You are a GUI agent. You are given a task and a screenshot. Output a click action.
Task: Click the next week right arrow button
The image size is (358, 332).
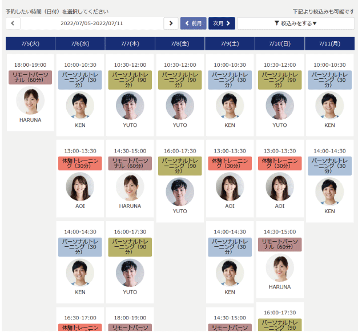point(170,23)
